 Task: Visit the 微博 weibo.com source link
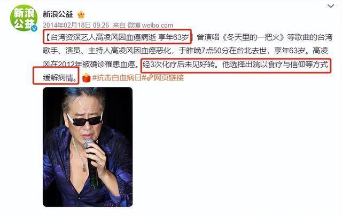150,25
